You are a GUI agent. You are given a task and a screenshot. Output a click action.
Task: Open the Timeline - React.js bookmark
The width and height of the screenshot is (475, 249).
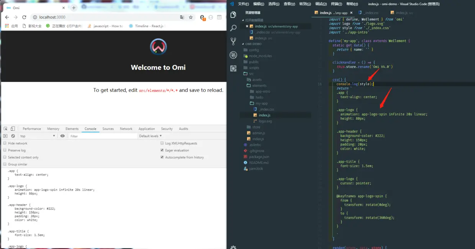click(x=146, y=26)
